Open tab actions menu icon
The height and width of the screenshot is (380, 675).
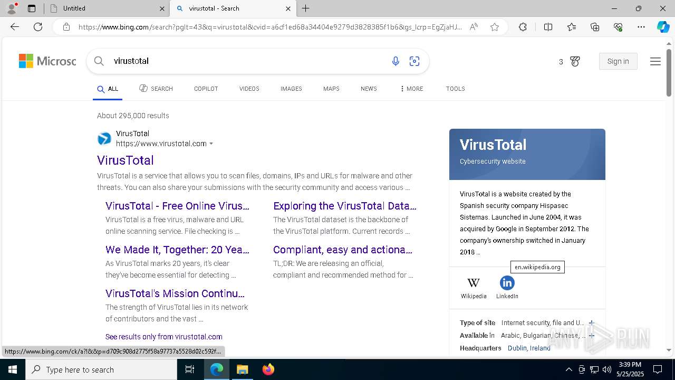coord(32,8)
